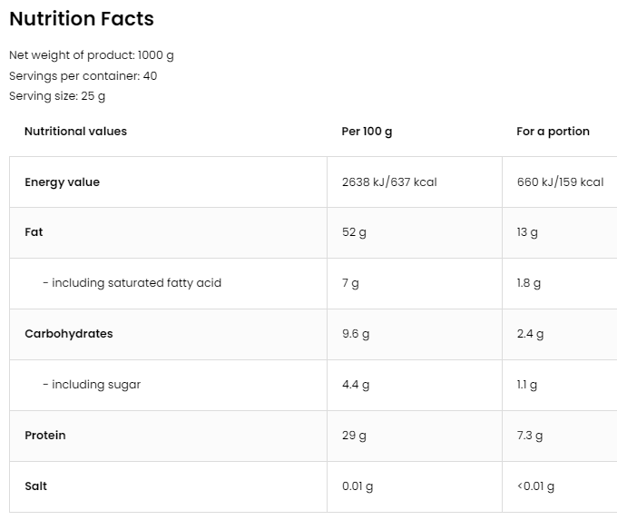Click the net weight of product line
Screen dimensions: 617x520
(x=92, y=54)
